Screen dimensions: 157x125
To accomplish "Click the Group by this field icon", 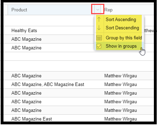I will [99, 38].
